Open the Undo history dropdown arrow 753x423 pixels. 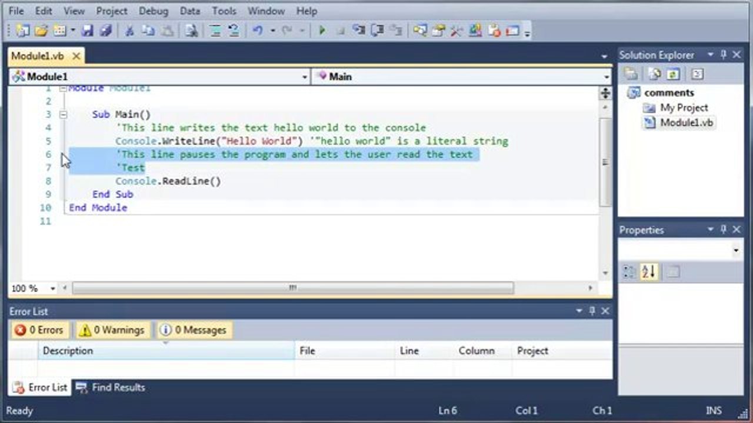(272, 31)
